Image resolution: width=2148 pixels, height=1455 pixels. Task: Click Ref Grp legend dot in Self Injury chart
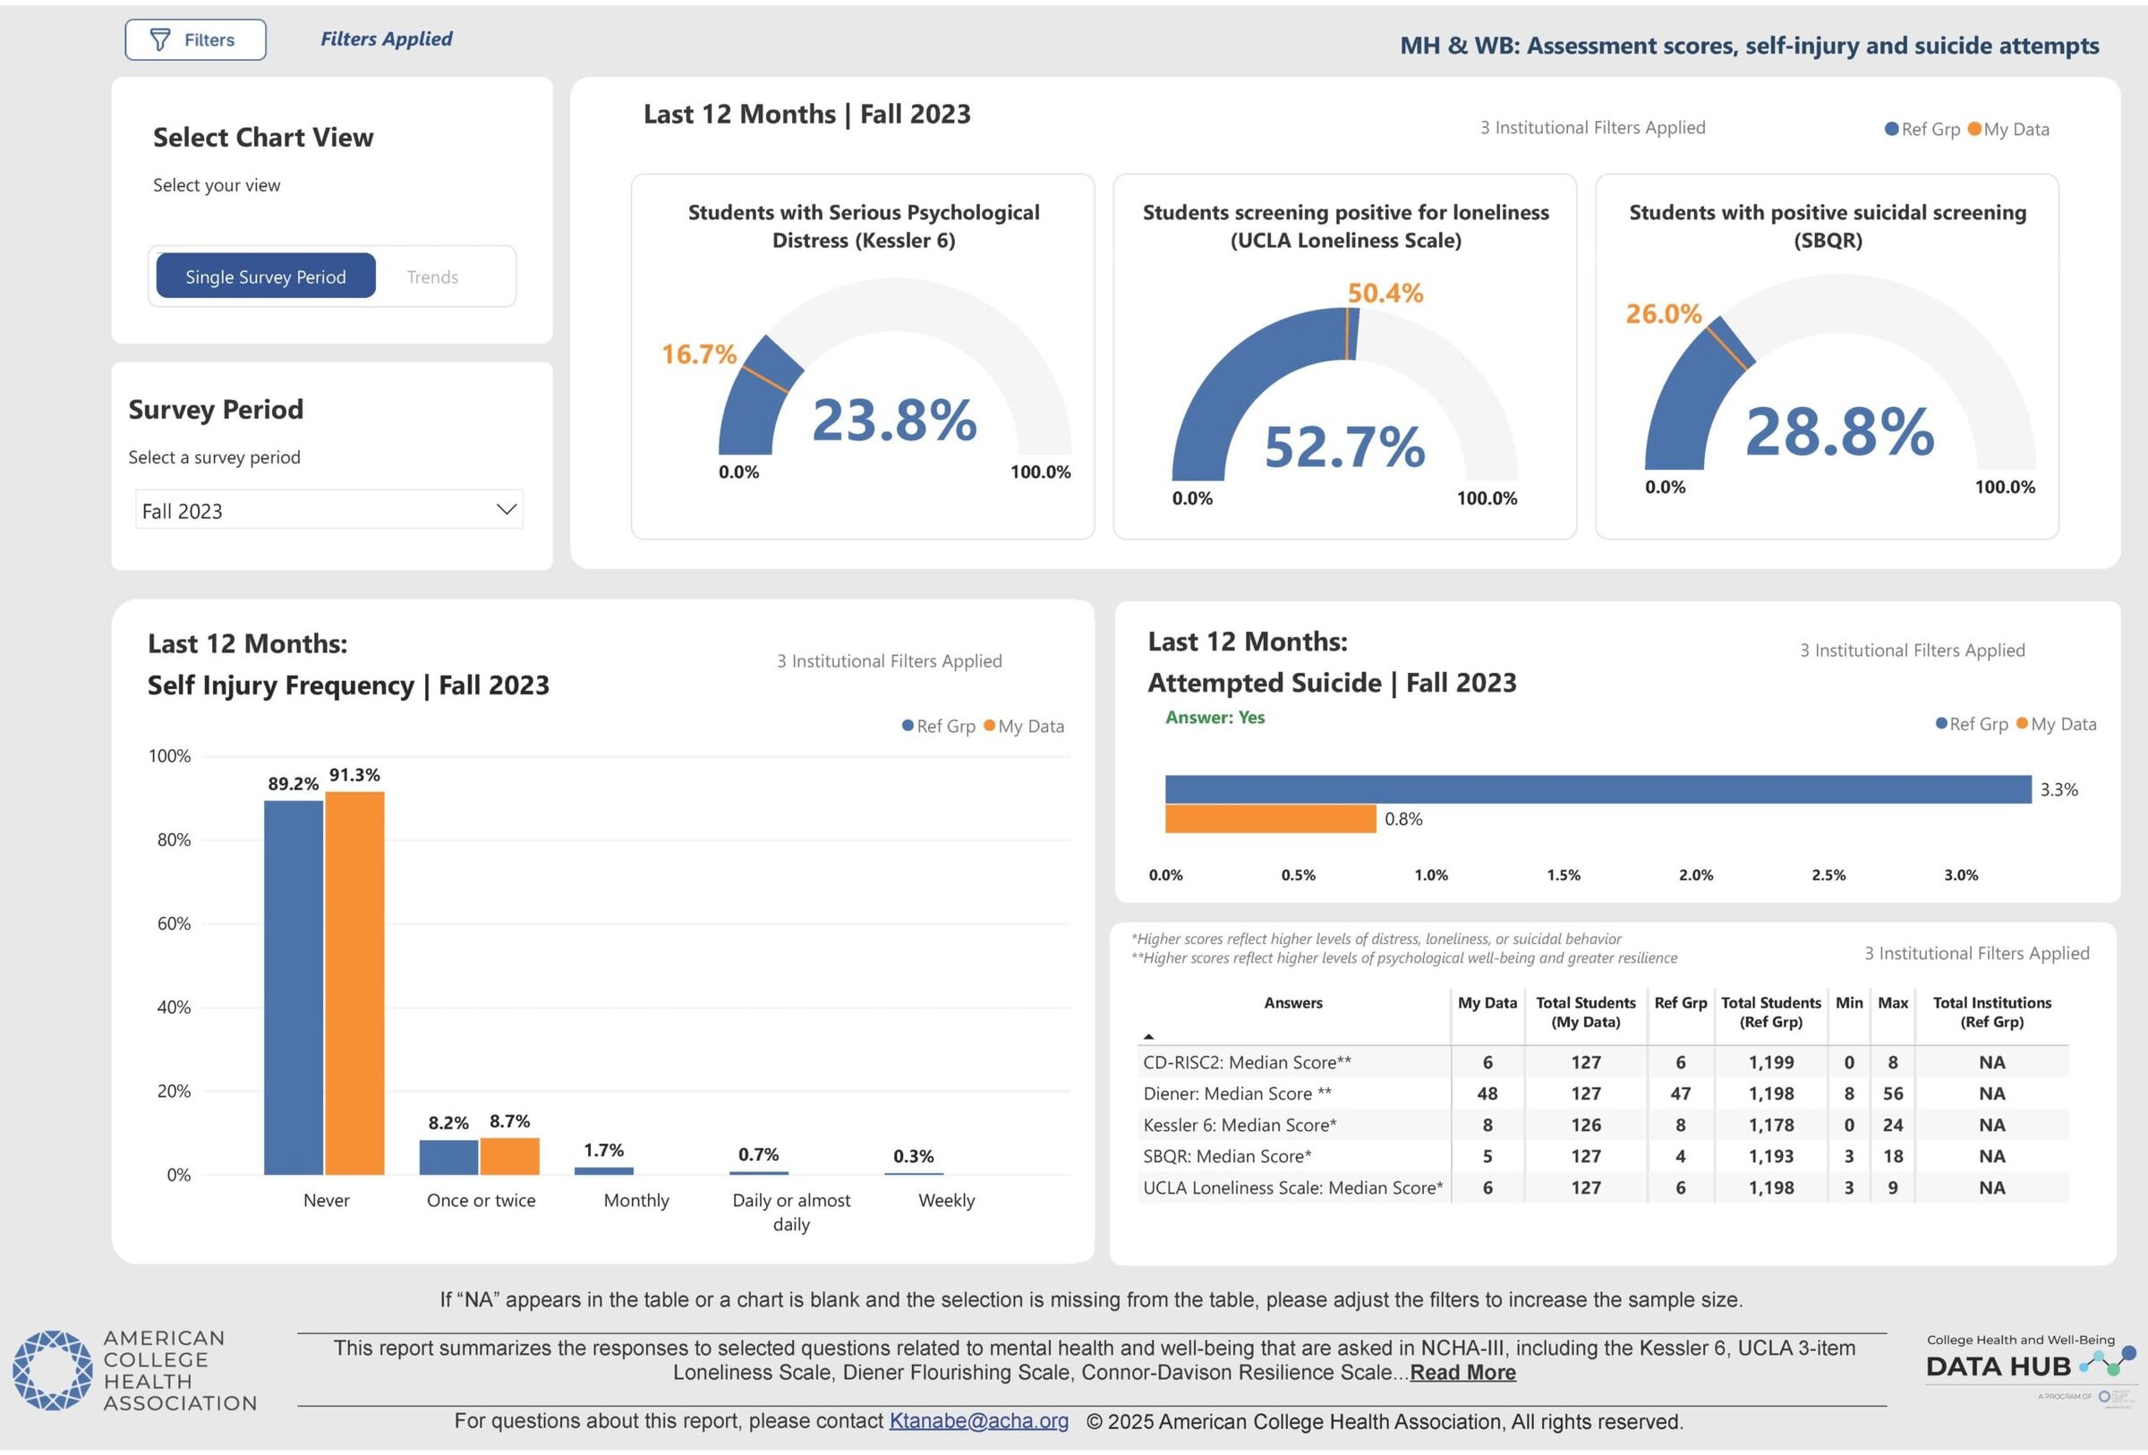coord(908,726)
